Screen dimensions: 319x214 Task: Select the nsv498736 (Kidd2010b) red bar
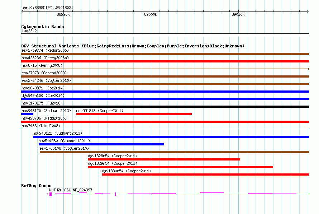(x=165, y=122)
